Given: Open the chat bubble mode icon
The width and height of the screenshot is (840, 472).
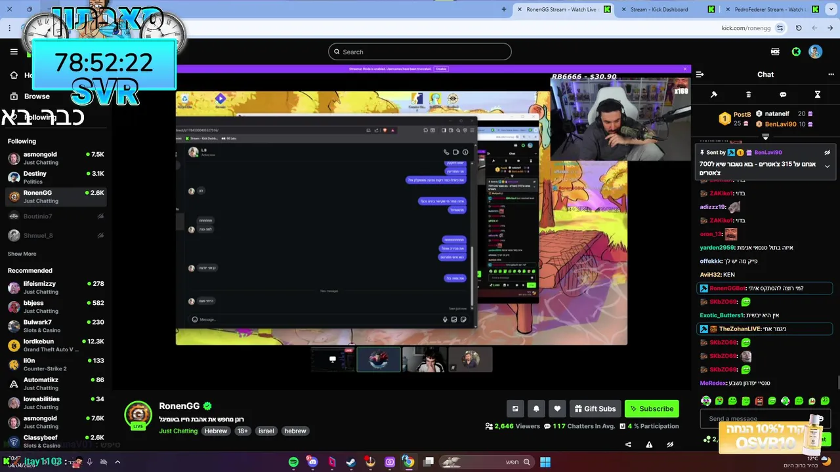Looking at the screenshot, I should pyautogui.click(x=783, y=94).
